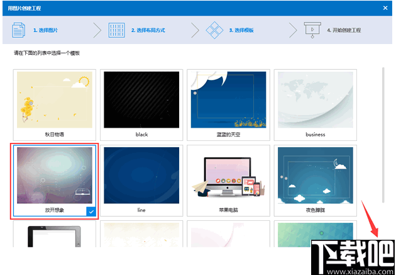Close the 用图片创建工程 dialog
396x275 pixels.
click(x=385, y=8)
